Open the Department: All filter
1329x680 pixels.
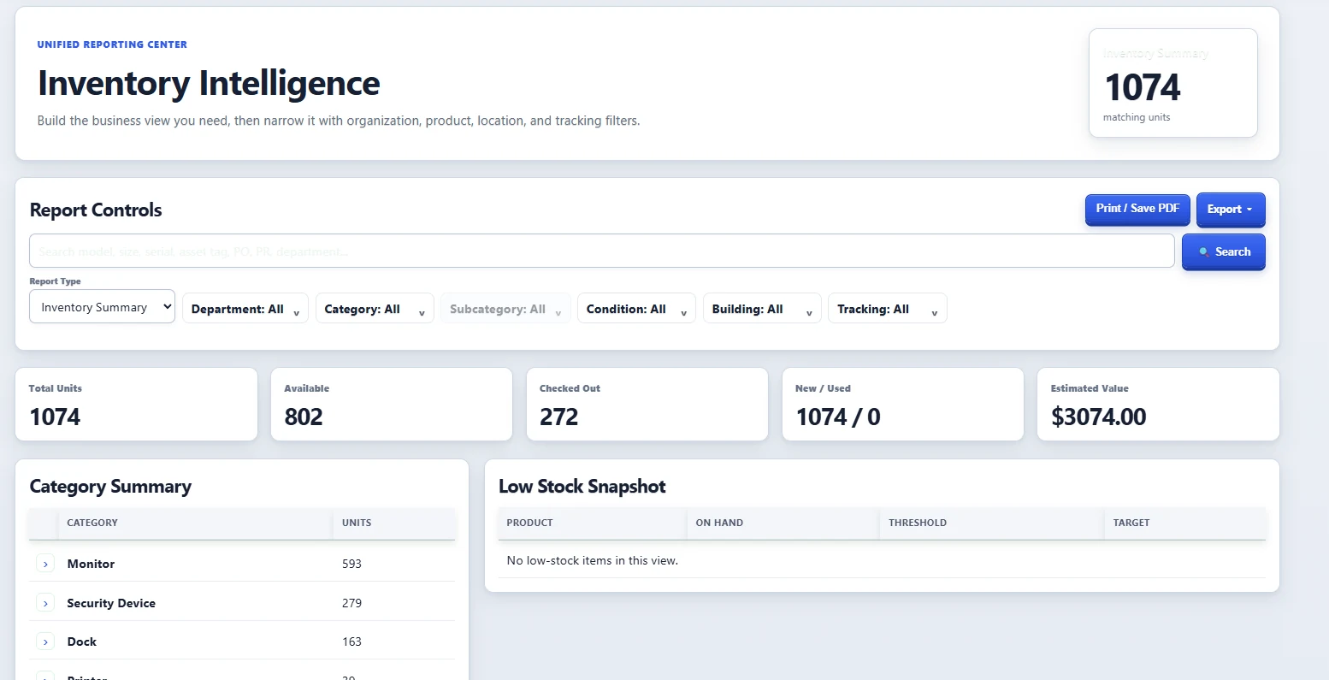pyautogui.click(x=245, y=310)
